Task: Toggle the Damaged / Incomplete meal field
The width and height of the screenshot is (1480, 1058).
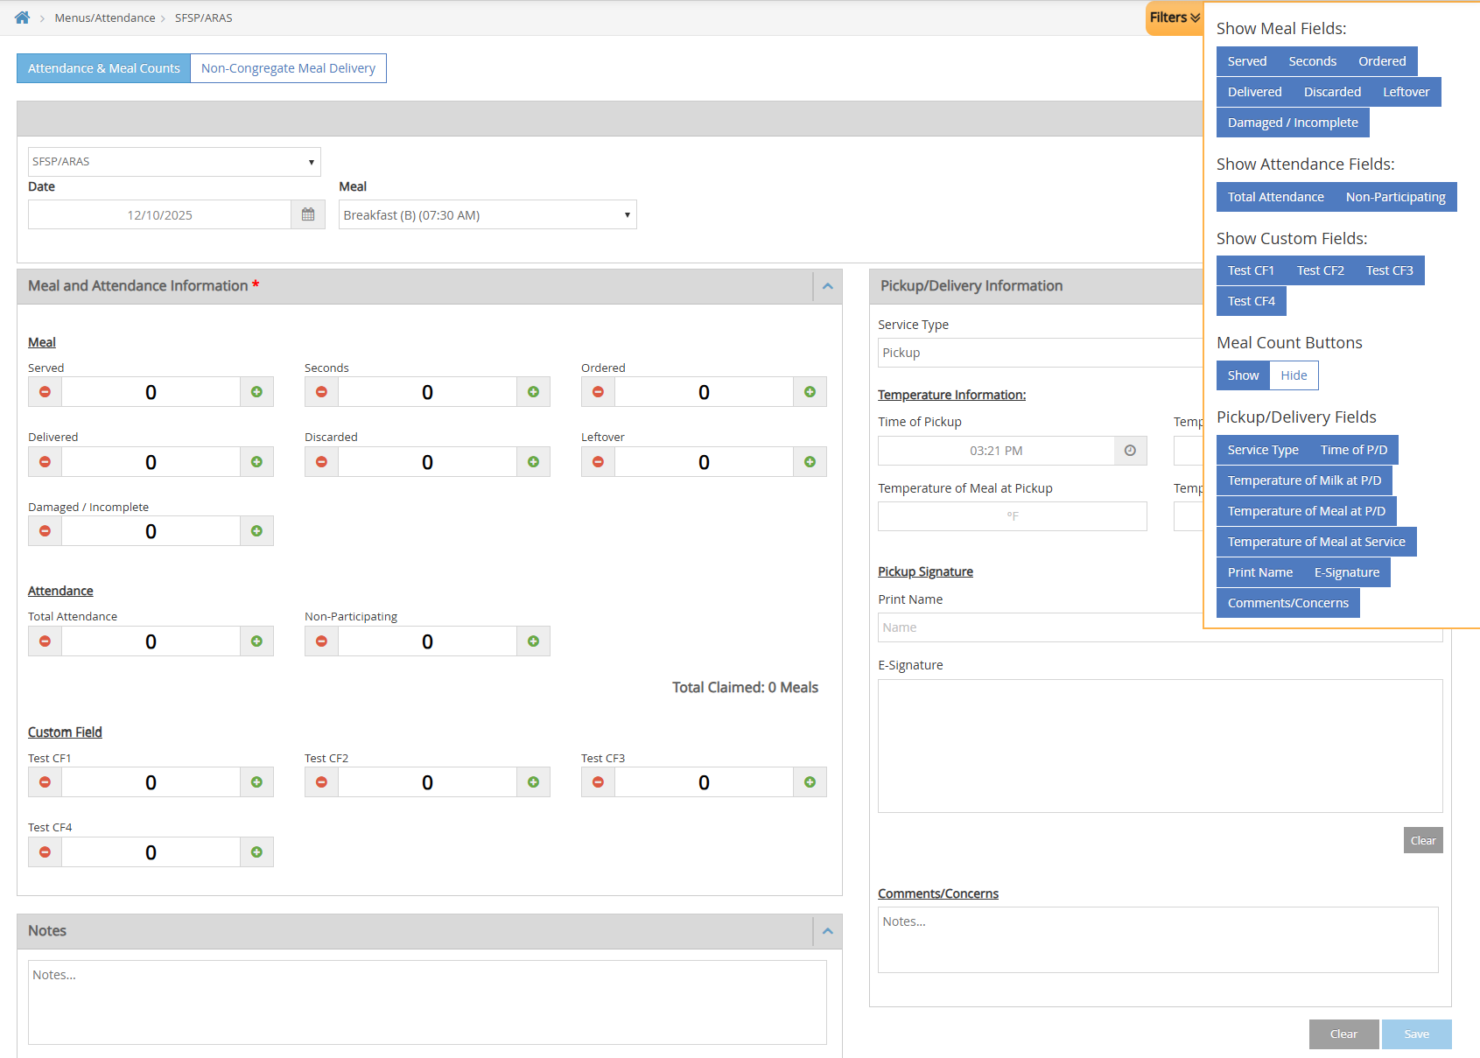Action: [1292, 123]
